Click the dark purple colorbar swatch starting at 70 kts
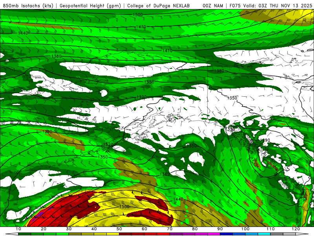 [176, 234]
